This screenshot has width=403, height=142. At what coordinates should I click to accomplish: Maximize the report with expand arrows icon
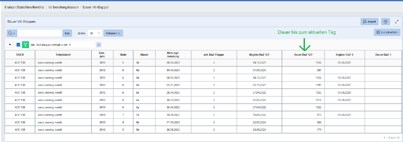[396, 21]
